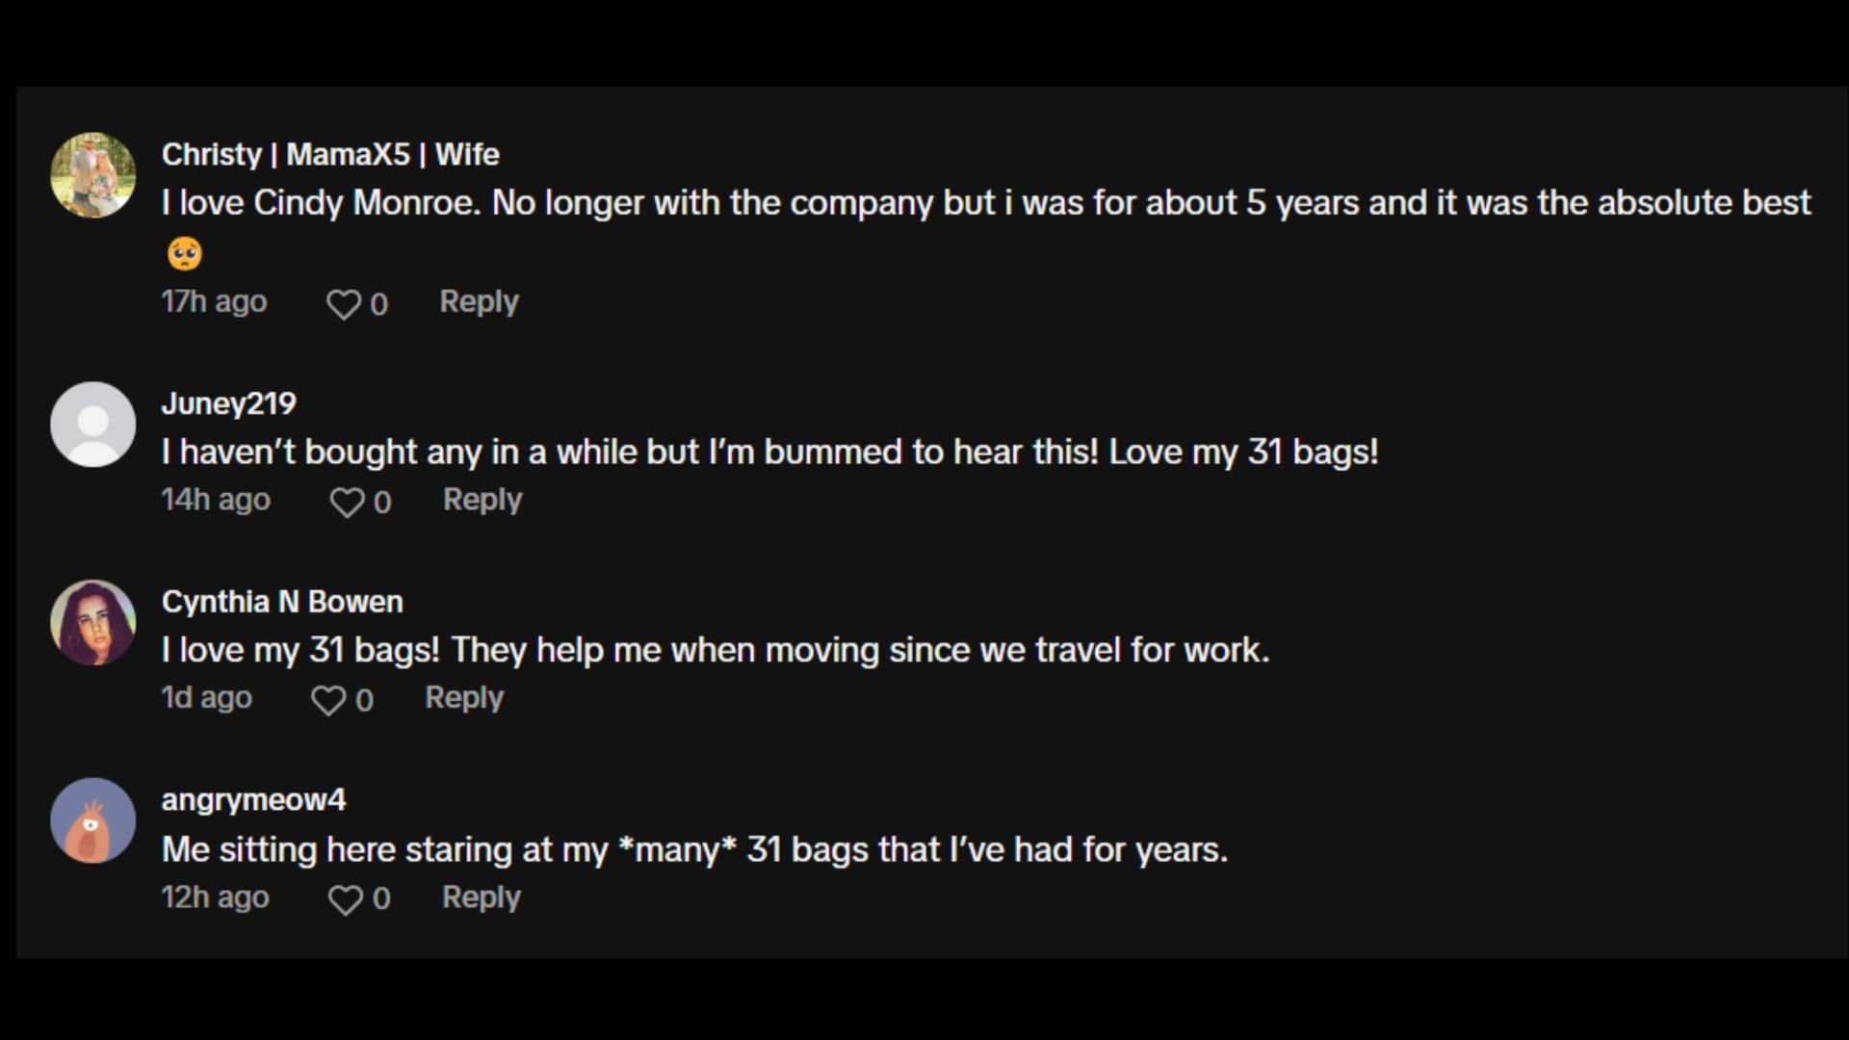
Task: Like Cynthia N Bowen's comment
Action: (328, 700)
